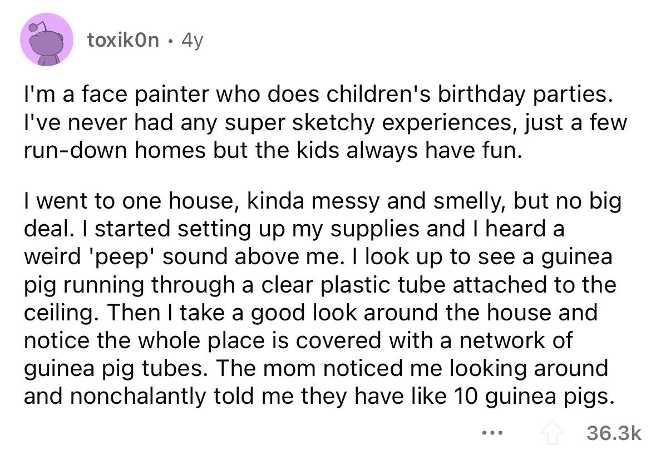Image resolution: width=656 pixels, height=450 pixels.
Task: Click the line beginning "ceiling. Then I take"
Action: [x=310, y=313]
